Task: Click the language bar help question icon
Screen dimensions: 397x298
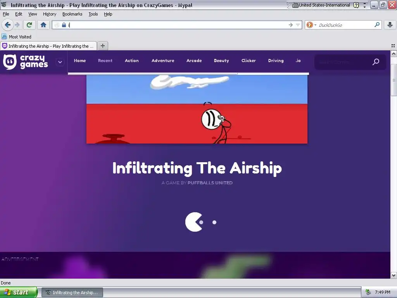Action: tap(356, 5)
